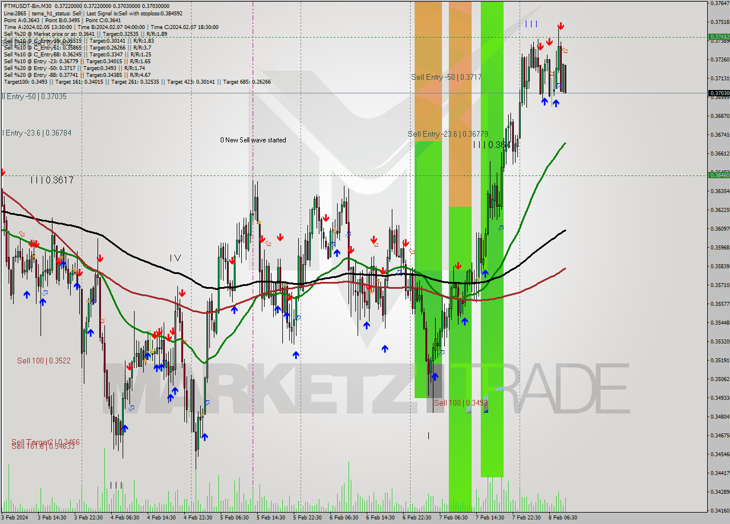730x524 pixels.
Task: Select the 0.36741 price axis value
Action: click(720, 135)
